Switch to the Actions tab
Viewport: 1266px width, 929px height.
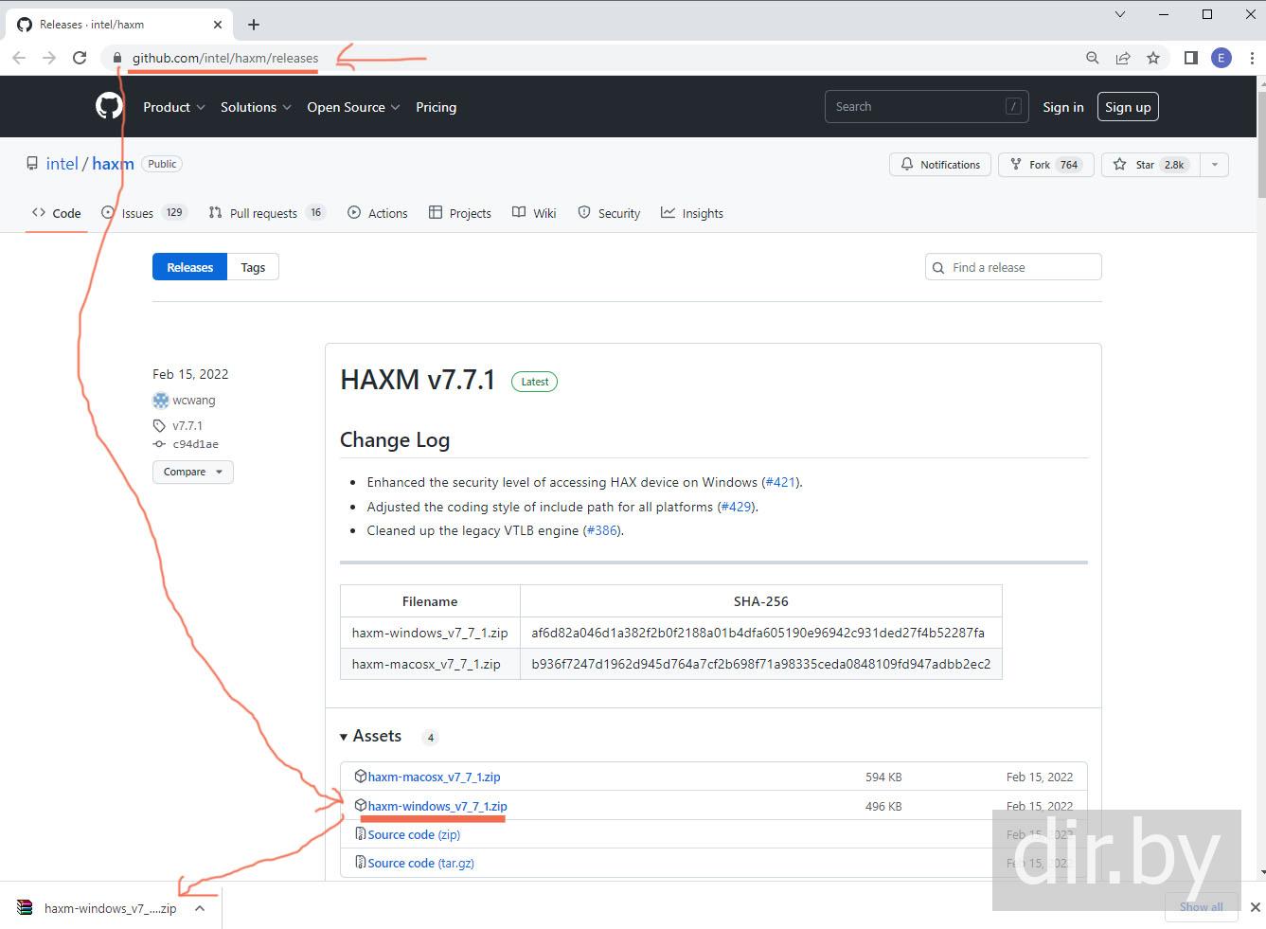(x=377, y=213)
